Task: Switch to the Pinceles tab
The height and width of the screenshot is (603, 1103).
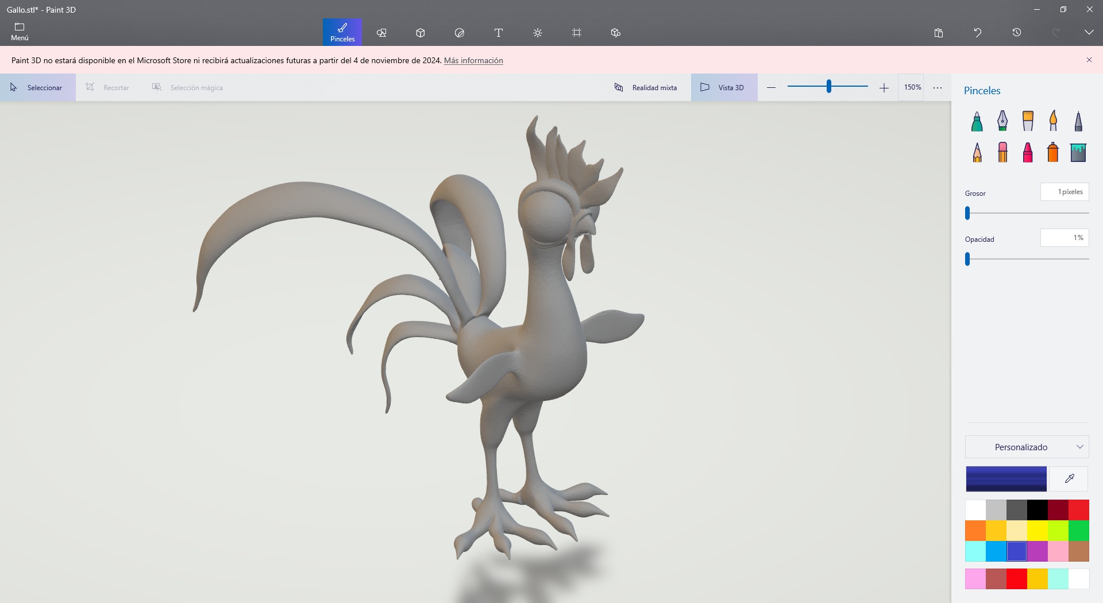Action: click(x=342, y=32)
